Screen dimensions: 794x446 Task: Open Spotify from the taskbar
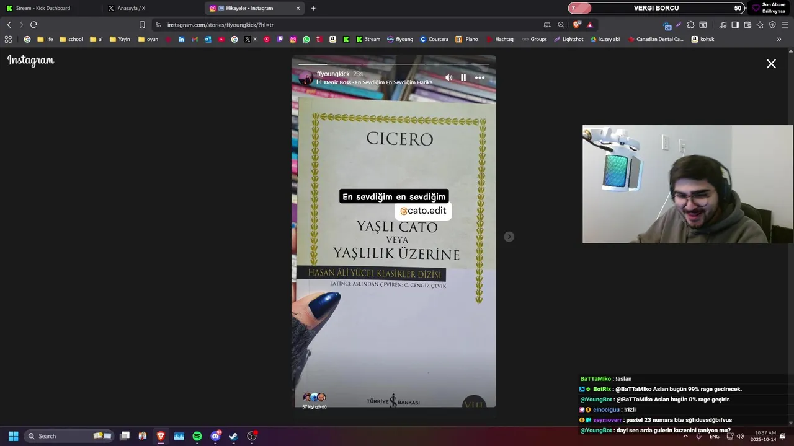(x=197, y=436)
